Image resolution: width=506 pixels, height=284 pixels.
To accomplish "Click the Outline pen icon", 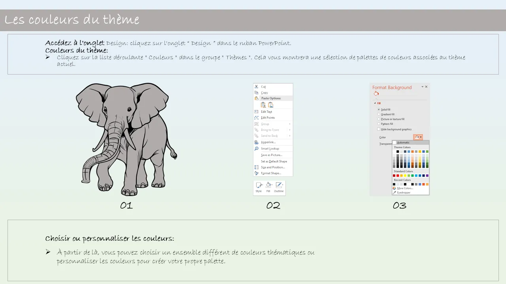I will (279, 185).
